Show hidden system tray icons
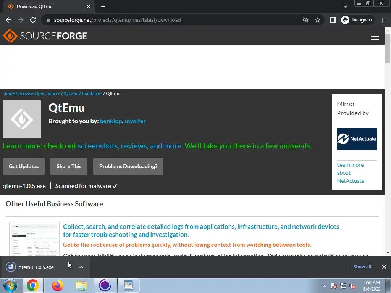The height and width of the screenshot is (293, 391). click(325, 286)
